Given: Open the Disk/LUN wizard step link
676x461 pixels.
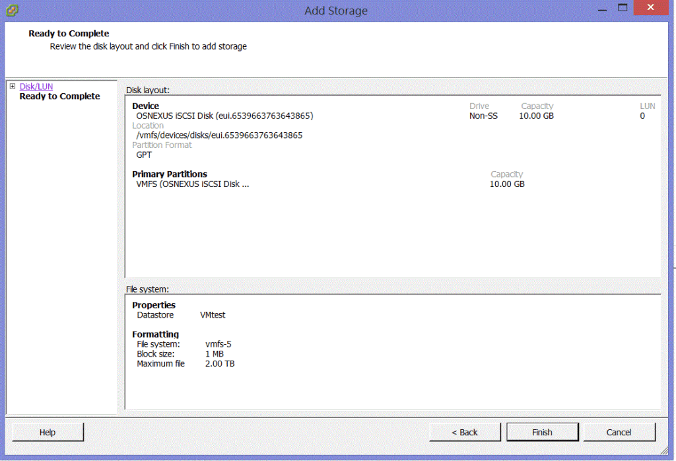Looking at the screenshot, I should [x=36, y=87].
